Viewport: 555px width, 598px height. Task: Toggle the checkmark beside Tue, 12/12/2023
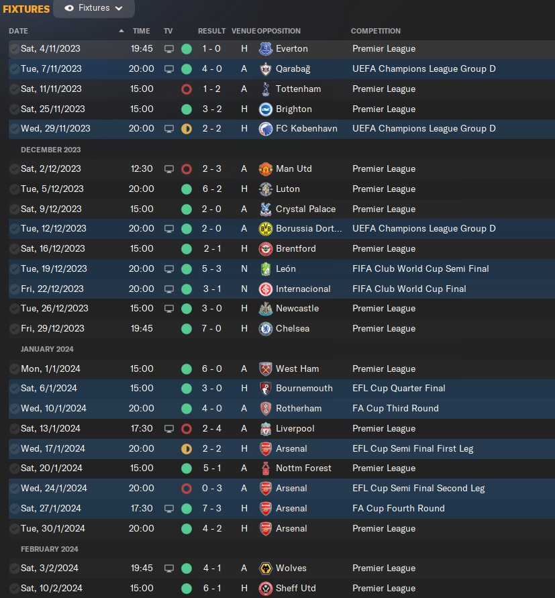[14, 229]
